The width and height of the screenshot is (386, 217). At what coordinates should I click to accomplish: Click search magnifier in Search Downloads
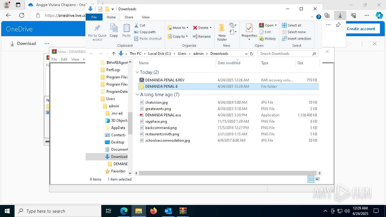pos(314,54)
